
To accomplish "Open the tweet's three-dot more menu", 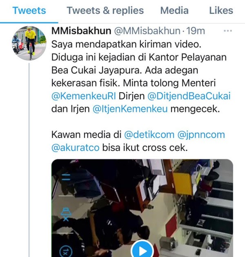I will click(x=228, y=31).
